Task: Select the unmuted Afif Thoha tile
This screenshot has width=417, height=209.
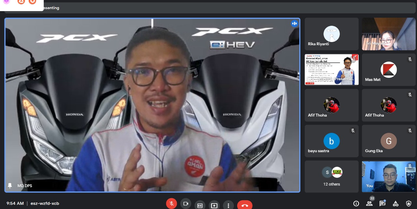Action: [332, 105]
